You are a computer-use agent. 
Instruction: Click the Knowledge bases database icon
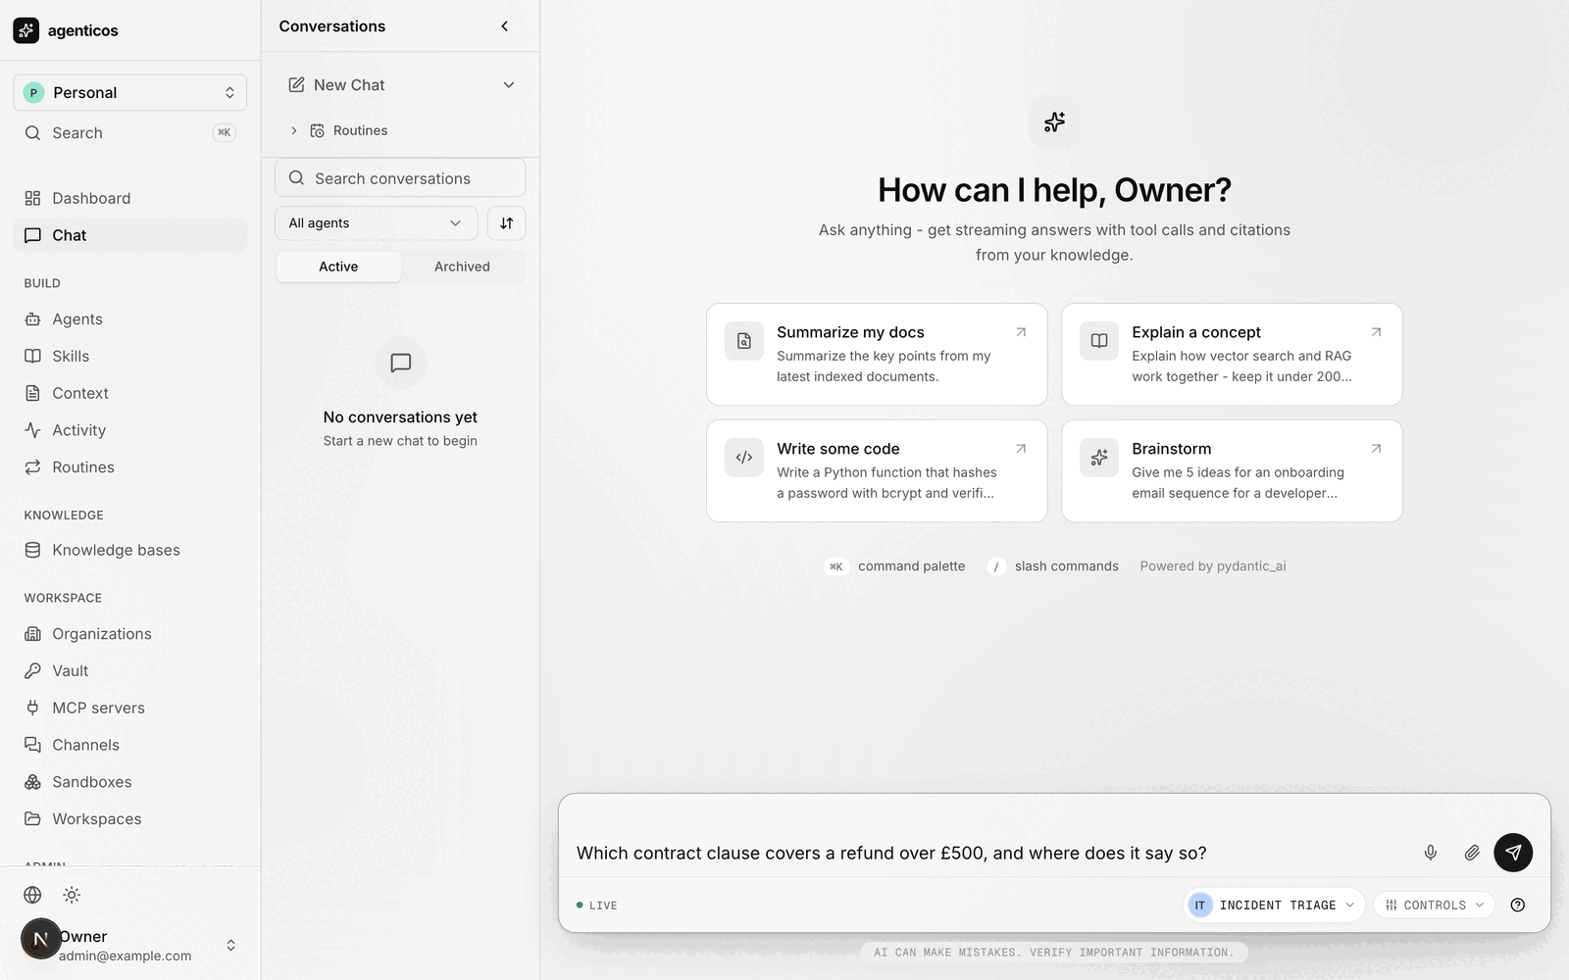pos(32,550)
